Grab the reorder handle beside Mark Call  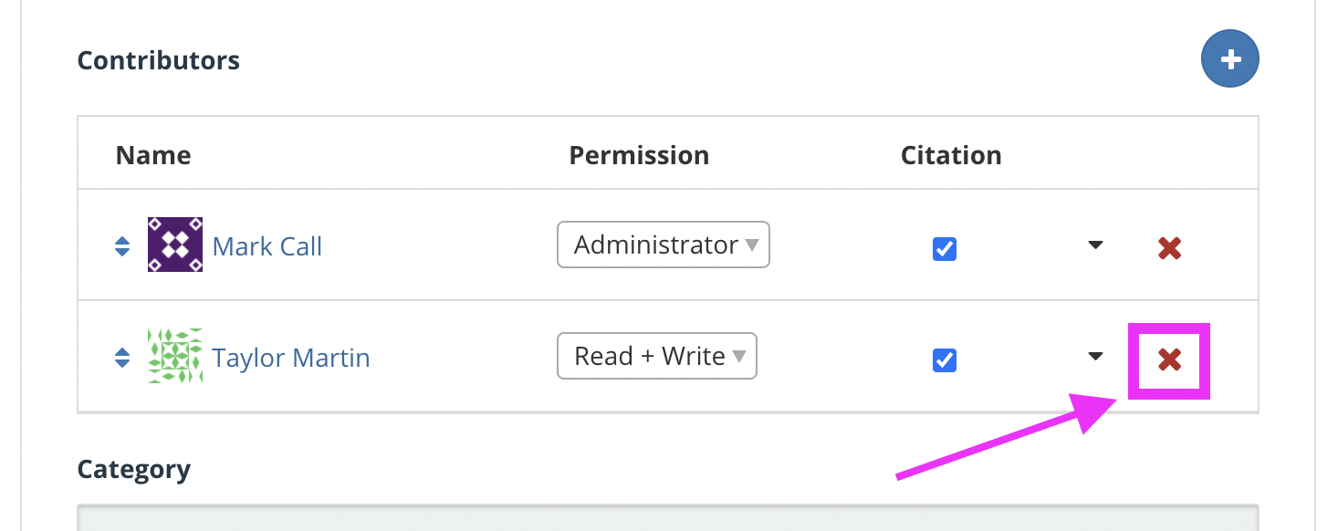(122, 246)
